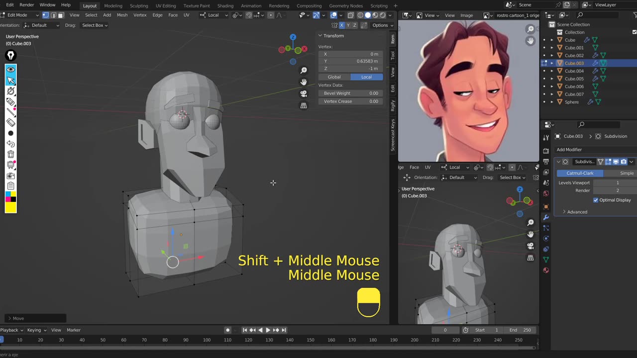Screen dimensions: 637x358
Task: Open the Options dropdown
Action: 382,25
